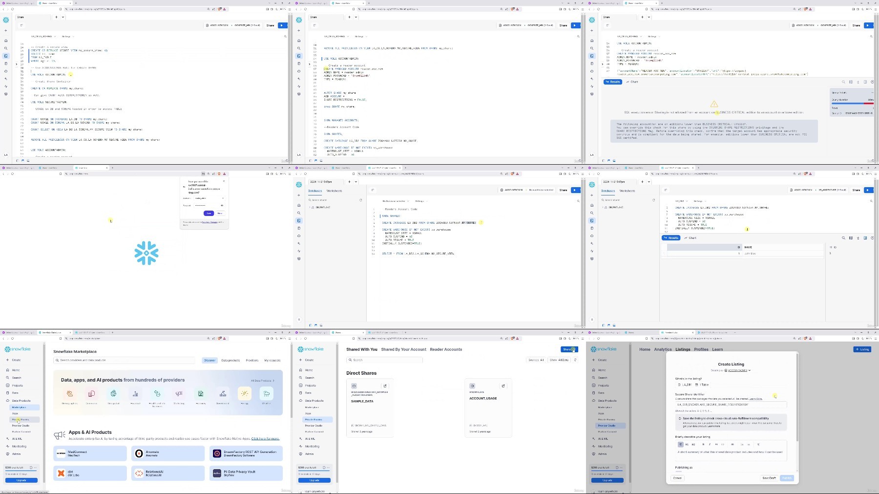Click Save Draft in Create Listing dialog

point(769,478)
